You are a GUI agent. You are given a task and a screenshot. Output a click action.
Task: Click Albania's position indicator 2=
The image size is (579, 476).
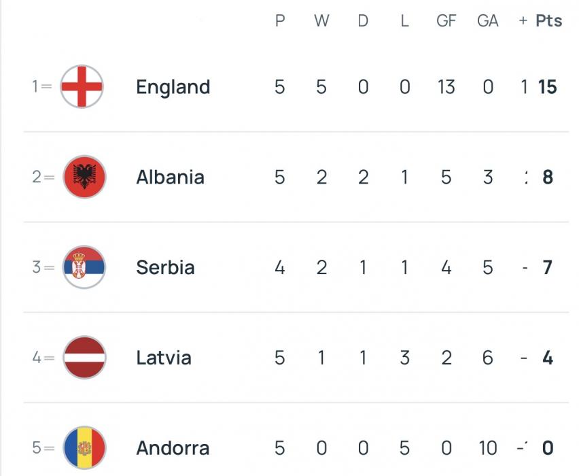pos(43,177)
